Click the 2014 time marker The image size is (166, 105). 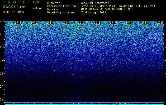tap(65, 23)
